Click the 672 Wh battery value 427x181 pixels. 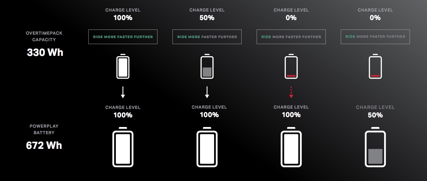(x=44, y=145)
